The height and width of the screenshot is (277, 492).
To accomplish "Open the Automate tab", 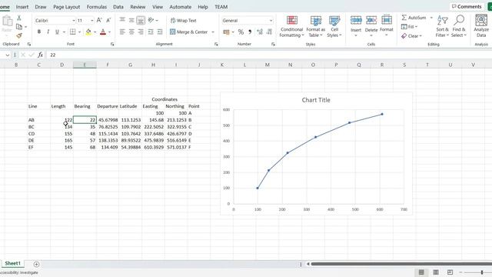I will [x=181, y=7].
